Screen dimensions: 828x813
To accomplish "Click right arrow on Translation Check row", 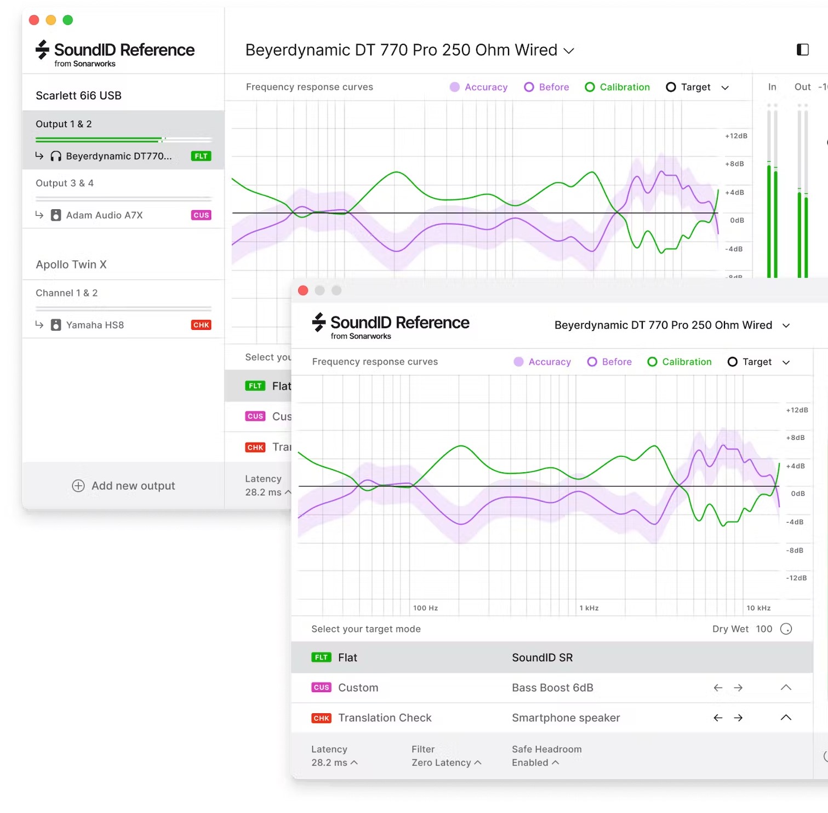I will [738, 718].
